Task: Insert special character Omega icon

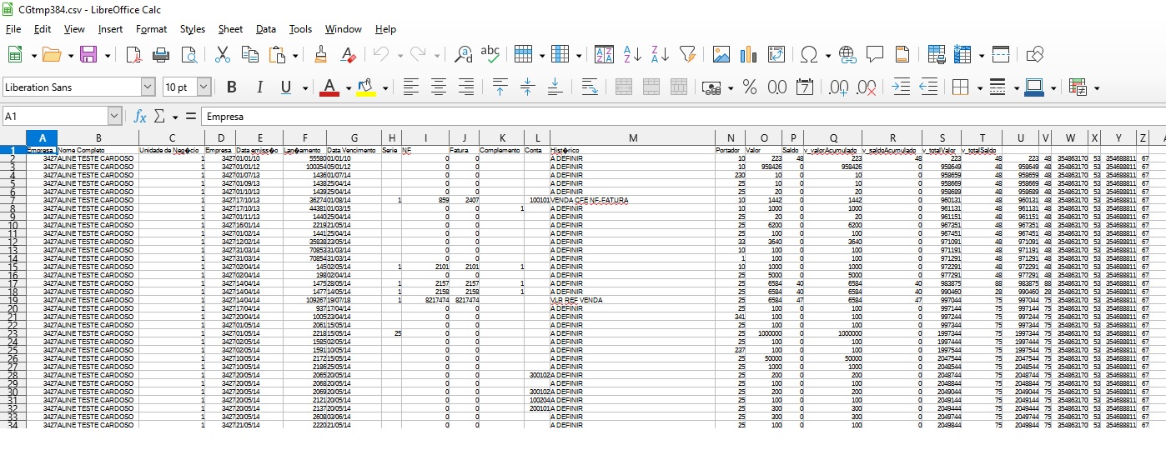Action: pos(808,55)
